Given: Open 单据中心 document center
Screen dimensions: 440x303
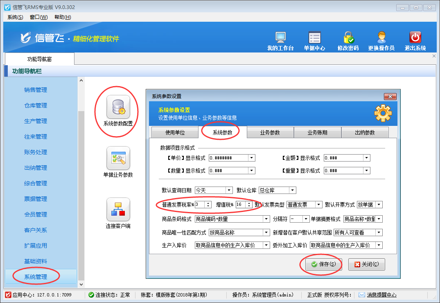Looking at the screenshot, I should [x=314, y=38].
